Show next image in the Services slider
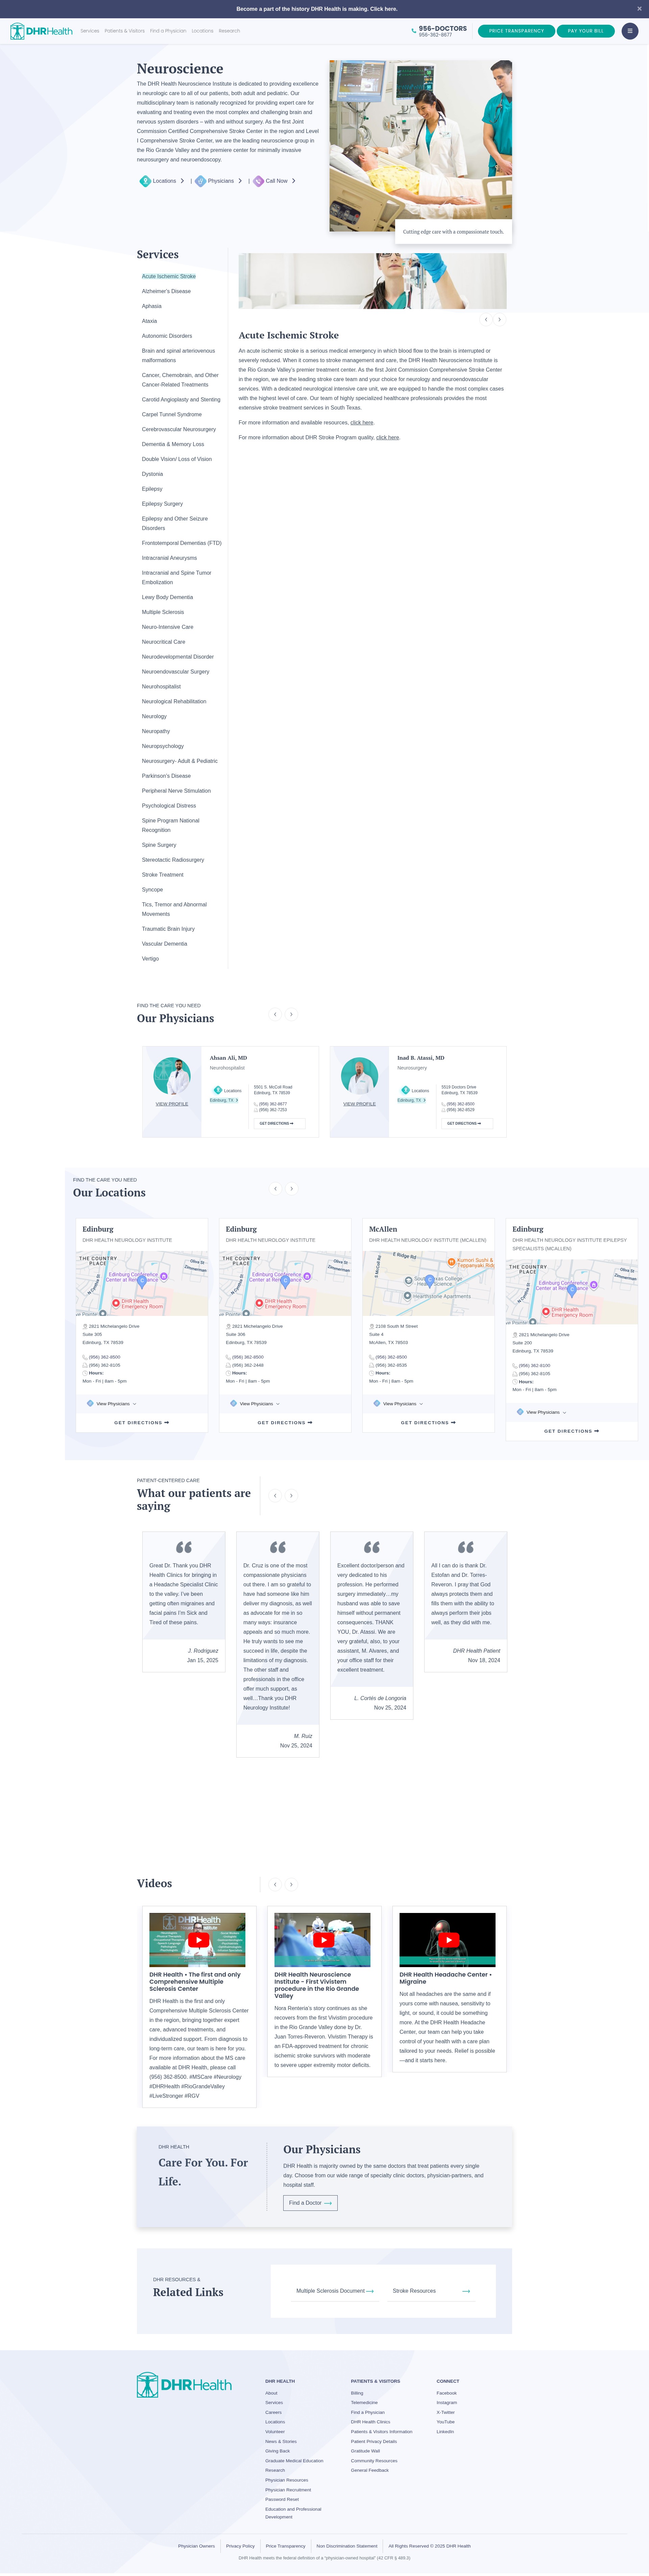This screenshot has height=2576, width=649. coord(499,320)
